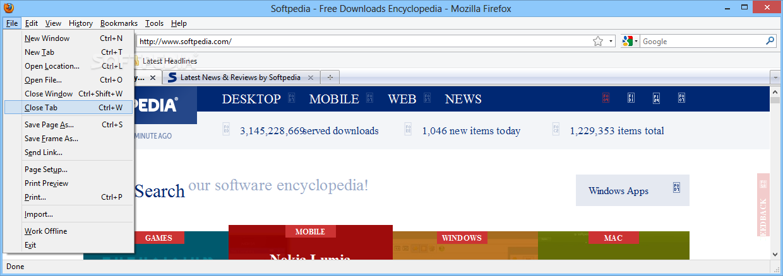783x276 pixels.
Task: Choose Send Link... menu entry
Action: point(69,152)
